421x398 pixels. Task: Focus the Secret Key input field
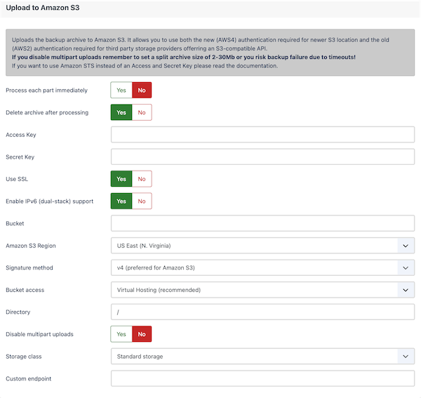tap(262, 157)
